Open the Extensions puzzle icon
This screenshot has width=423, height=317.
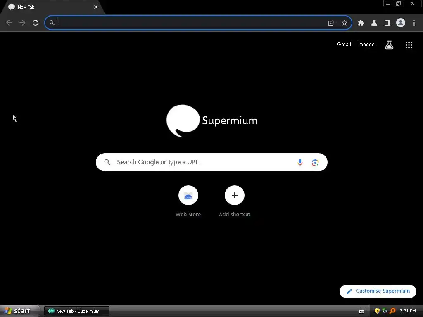pos(361,23)
